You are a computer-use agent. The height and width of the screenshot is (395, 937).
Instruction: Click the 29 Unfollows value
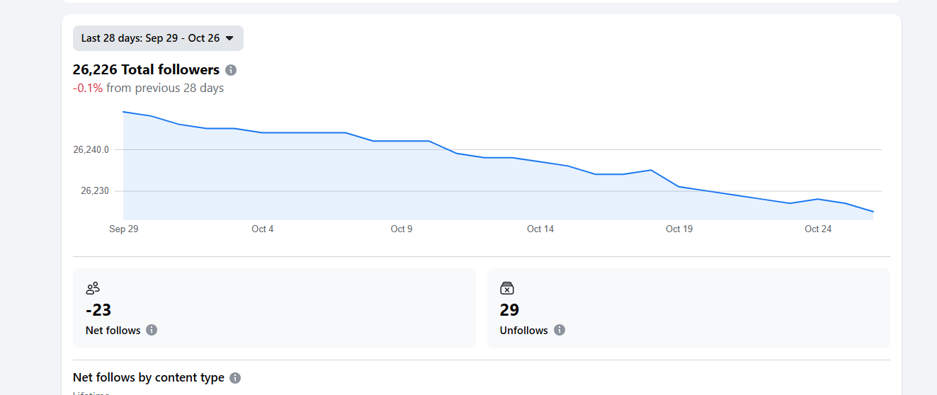[509, 310]
